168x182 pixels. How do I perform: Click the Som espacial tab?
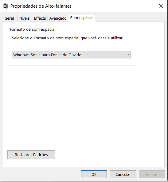point(82,18)
